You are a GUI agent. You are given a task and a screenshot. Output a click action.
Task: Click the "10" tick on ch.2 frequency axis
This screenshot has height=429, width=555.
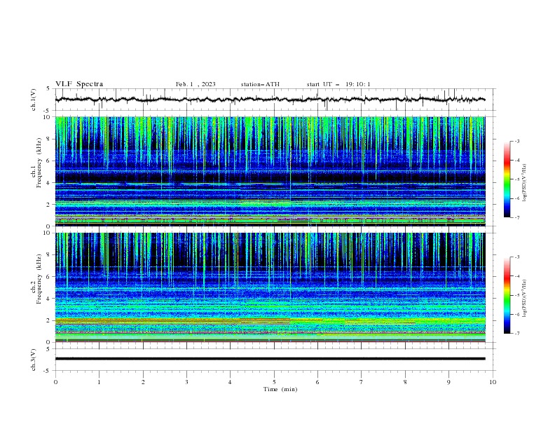48,233
